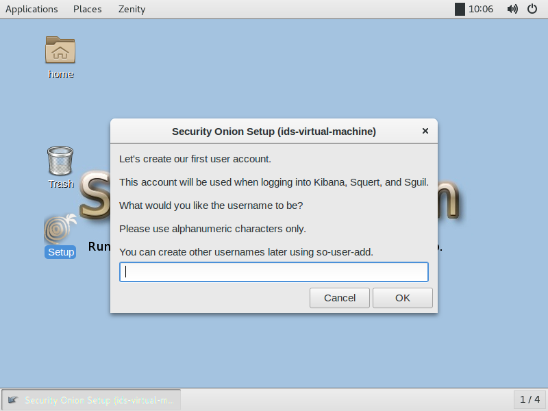The height and width of the screenshot is (411, 548).
Task: Close the Security Onion Setup dialog
Action: click(x=425, y=131)
